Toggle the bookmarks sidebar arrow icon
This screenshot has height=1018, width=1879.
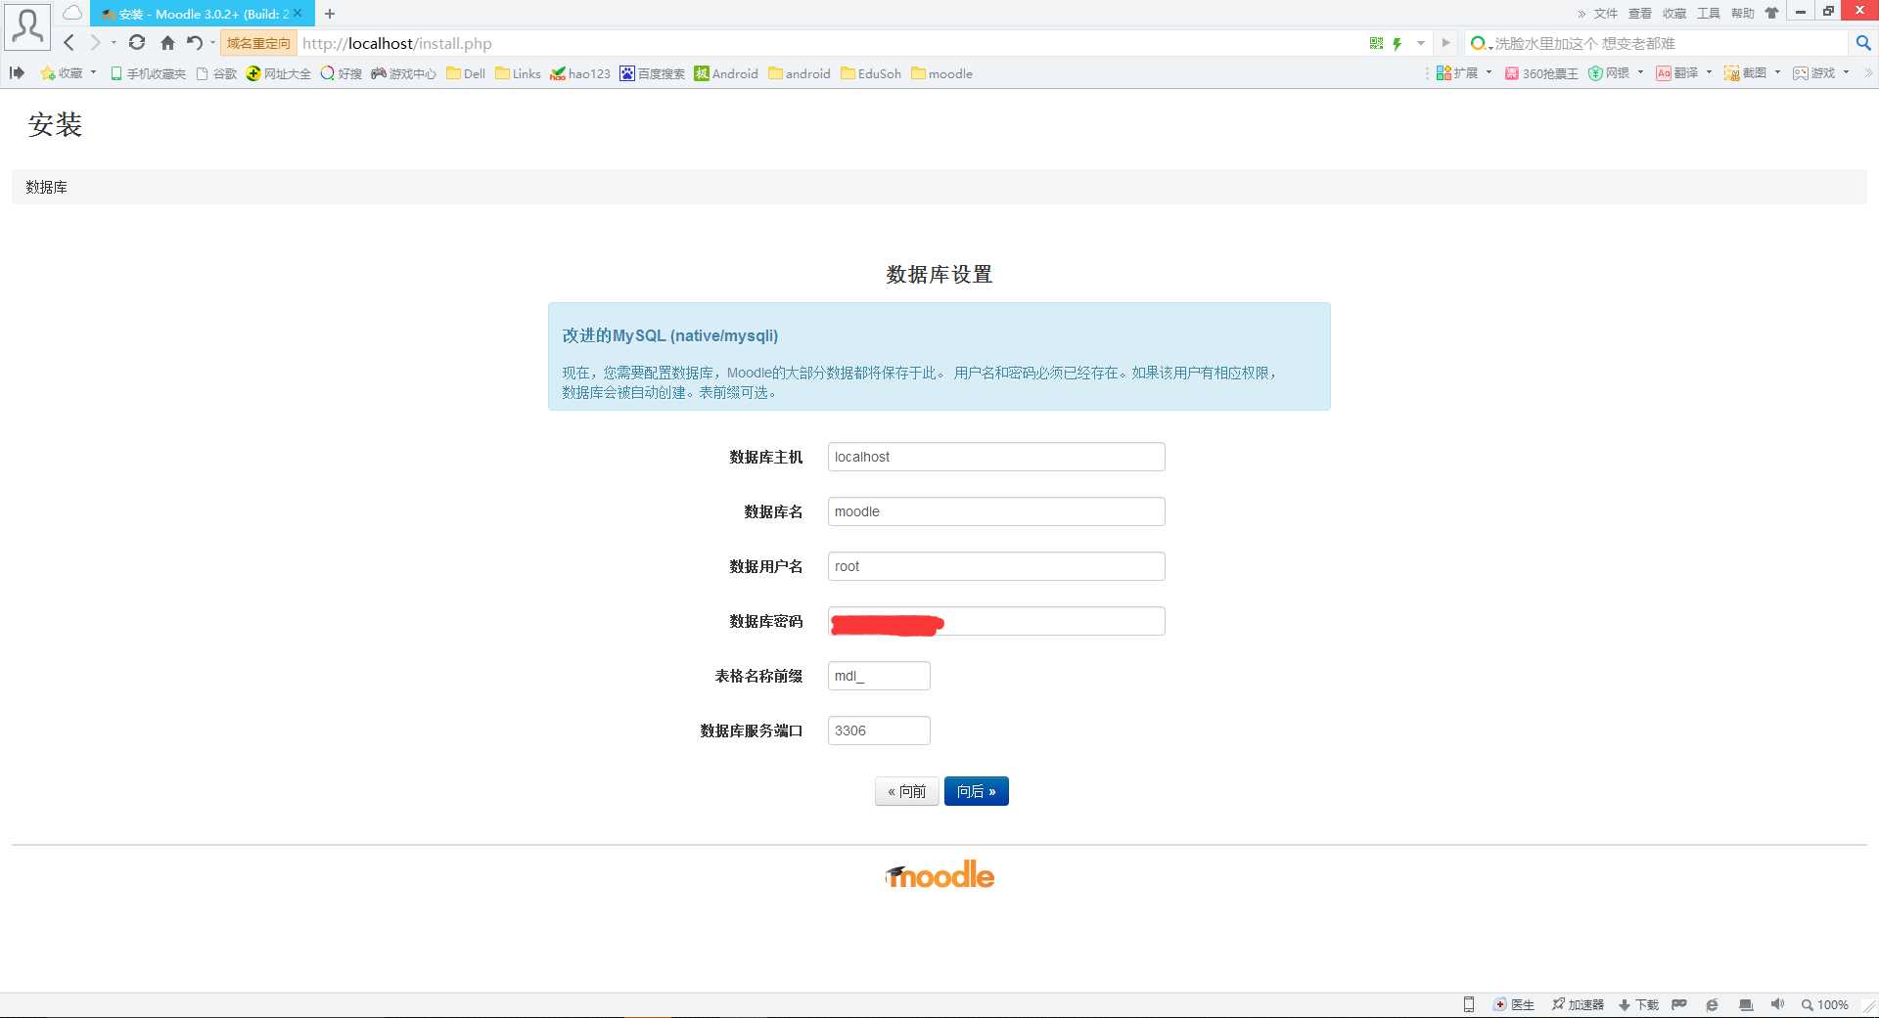17,72
